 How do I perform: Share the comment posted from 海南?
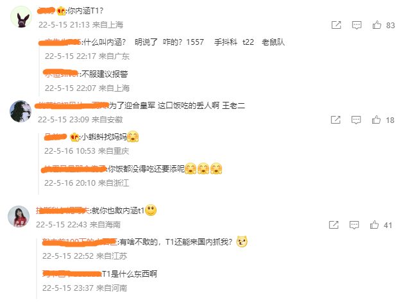[334, 225]
